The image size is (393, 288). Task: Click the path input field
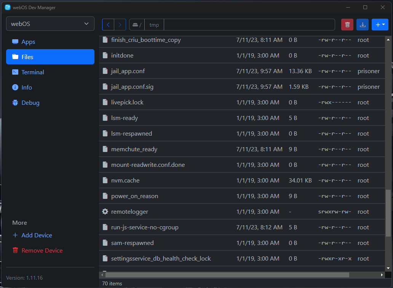(x=249, y=25)
